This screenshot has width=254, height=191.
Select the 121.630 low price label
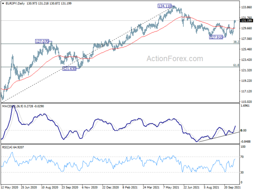(69, 69)
